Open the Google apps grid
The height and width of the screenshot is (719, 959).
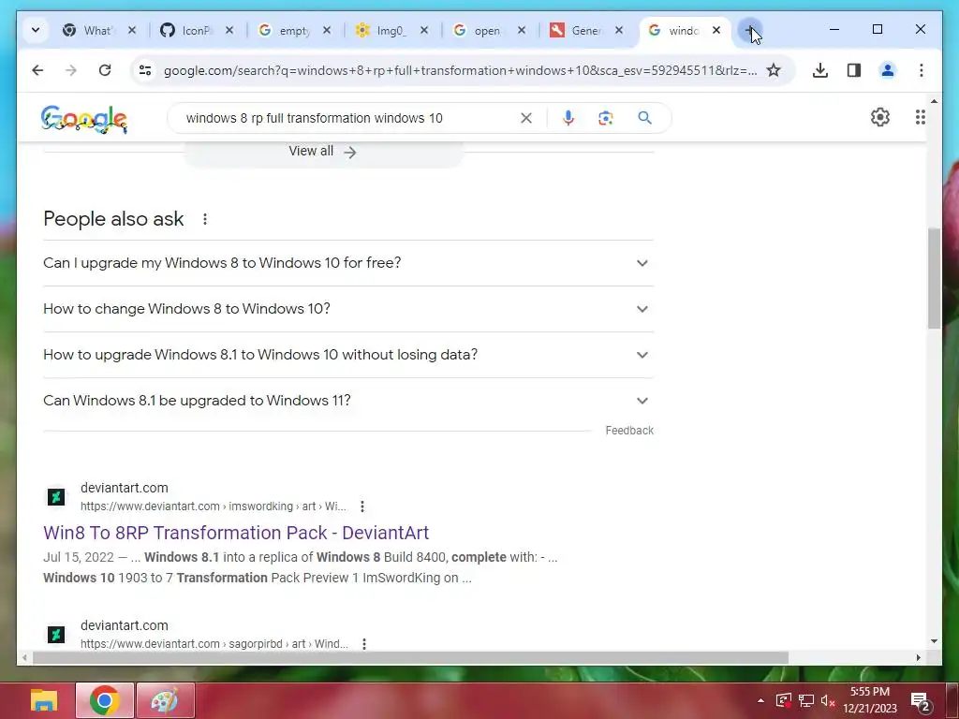pyautogui.click(x=920, y=117)
